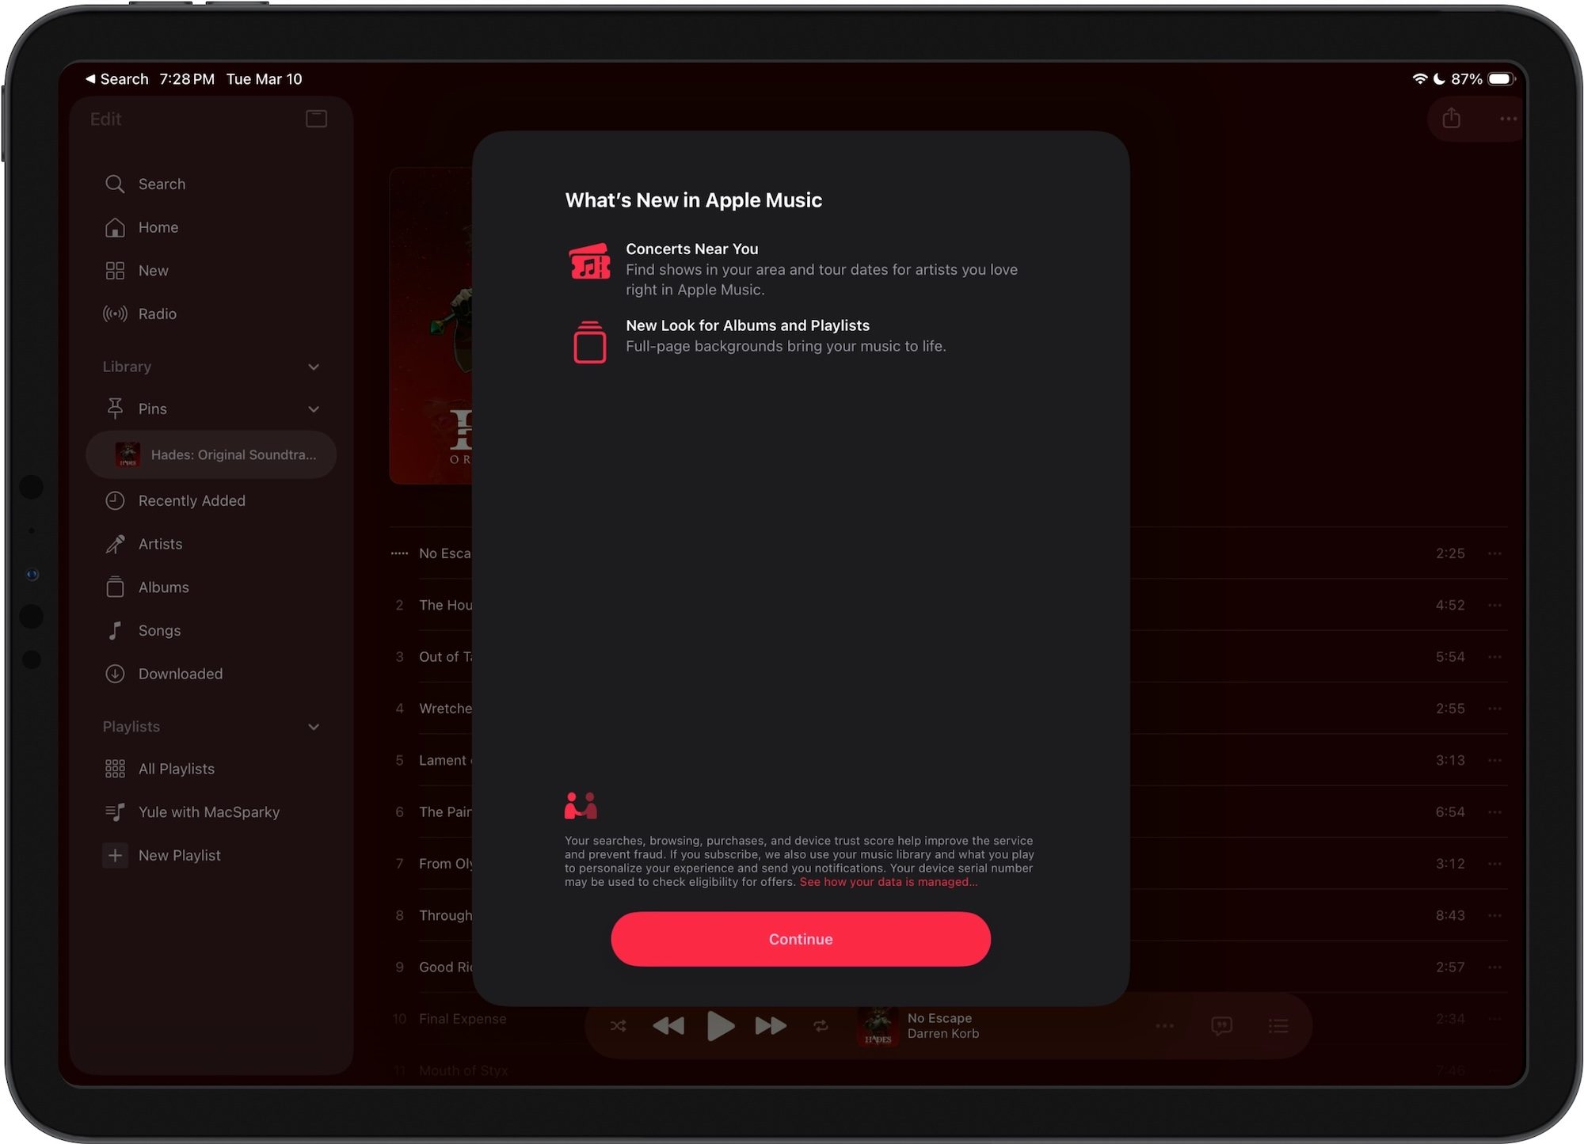The width and height of the screenshot is (1584, 1144).
Task: Open Recently Added in the Library
Action: tap(191, 500)
